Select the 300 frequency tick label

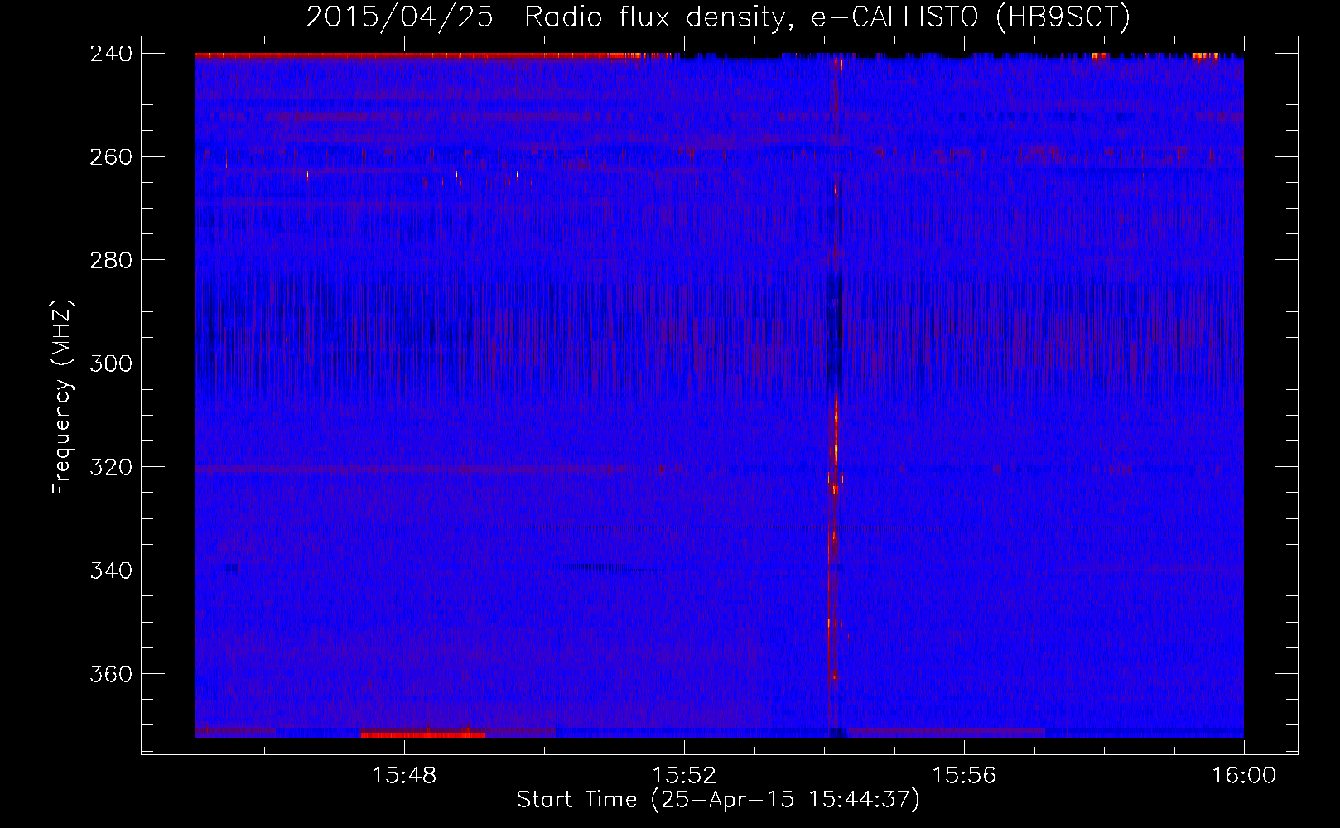pos(111,364)
